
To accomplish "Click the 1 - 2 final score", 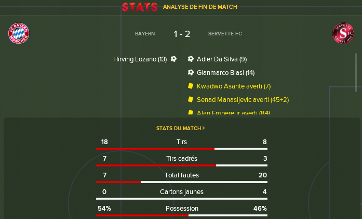I will tap(182, 34).
